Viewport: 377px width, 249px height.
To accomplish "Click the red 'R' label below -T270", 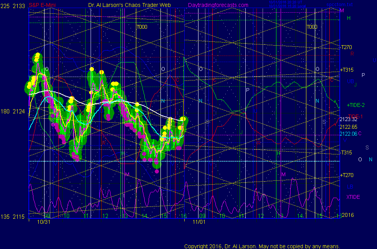I will click(352, 54).
